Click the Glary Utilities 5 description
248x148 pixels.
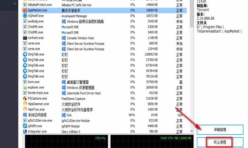coord(71,132)
